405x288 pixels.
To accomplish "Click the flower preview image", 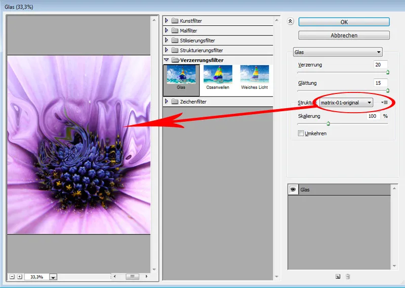I will click(79, 145).
